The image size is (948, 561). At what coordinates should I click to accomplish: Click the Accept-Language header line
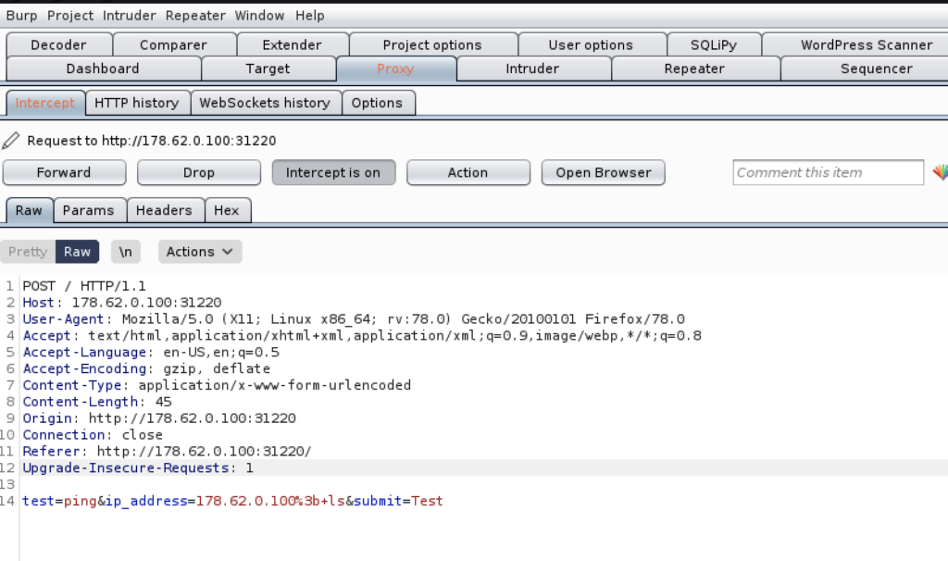(151, 353)
